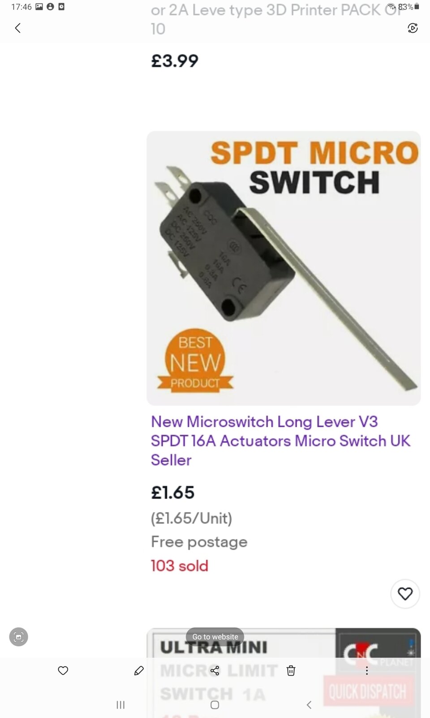This screenshot has width=430, height=718.
Task: Open recent apps from the navigation bar
Action: click(x=120, y=705)
